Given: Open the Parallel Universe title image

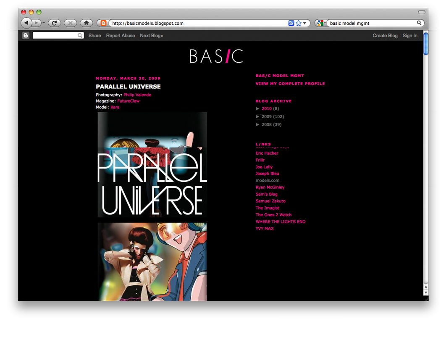Looking at the screenshot, I should point(152,165).
